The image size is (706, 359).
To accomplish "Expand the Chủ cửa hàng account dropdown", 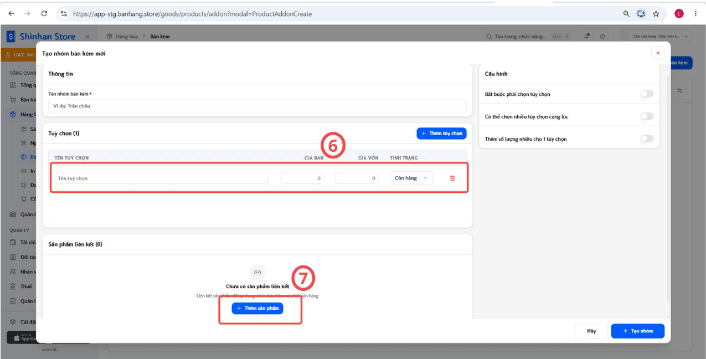I will coord(655,37).
